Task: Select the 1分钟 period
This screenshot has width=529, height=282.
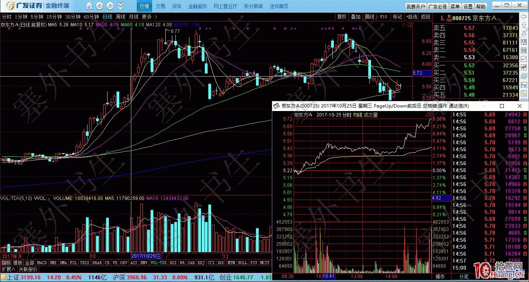Action: [21, 17]
